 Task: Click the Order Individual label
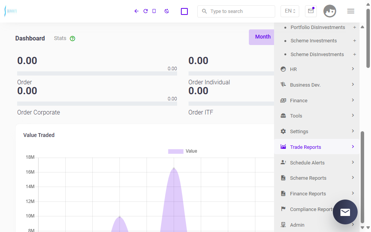coord(209,82)
